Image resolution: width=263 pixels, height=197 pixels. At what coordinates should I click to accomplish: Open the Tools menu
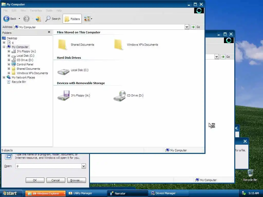(49, 11)
